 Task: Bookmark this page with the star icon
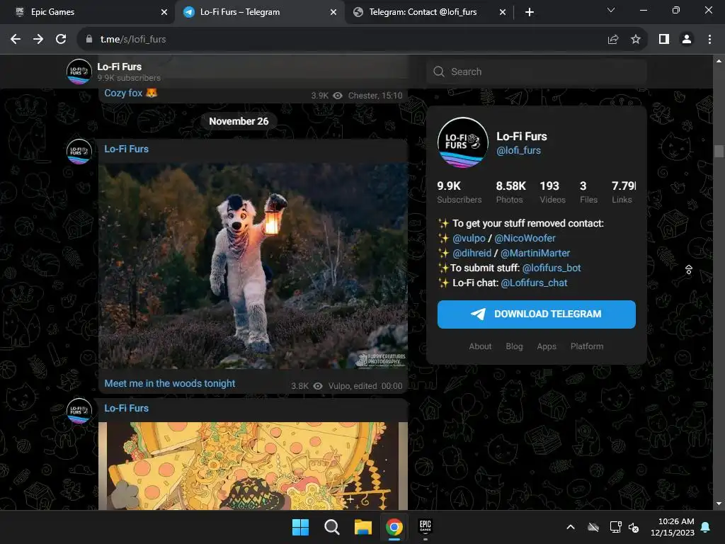(636, 40)
